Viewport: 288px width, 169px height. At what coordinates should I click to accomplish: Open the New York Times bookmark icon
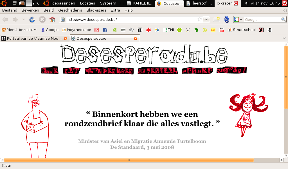tap(270, 30)
